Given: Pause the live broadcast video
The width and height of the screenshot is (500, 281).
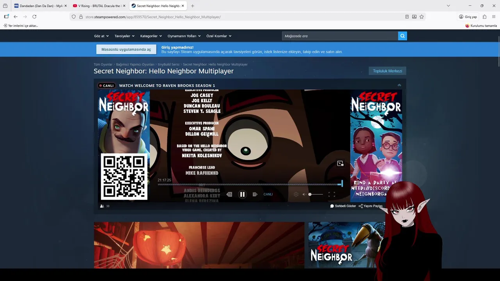Looking at the screenshot, I should click(x=242, y=194).
